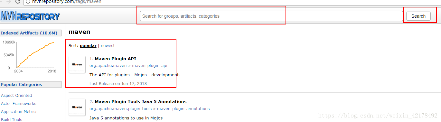Open the Build Tools category
This screenshot has width=441, height=122.
[x=12, y=119]
